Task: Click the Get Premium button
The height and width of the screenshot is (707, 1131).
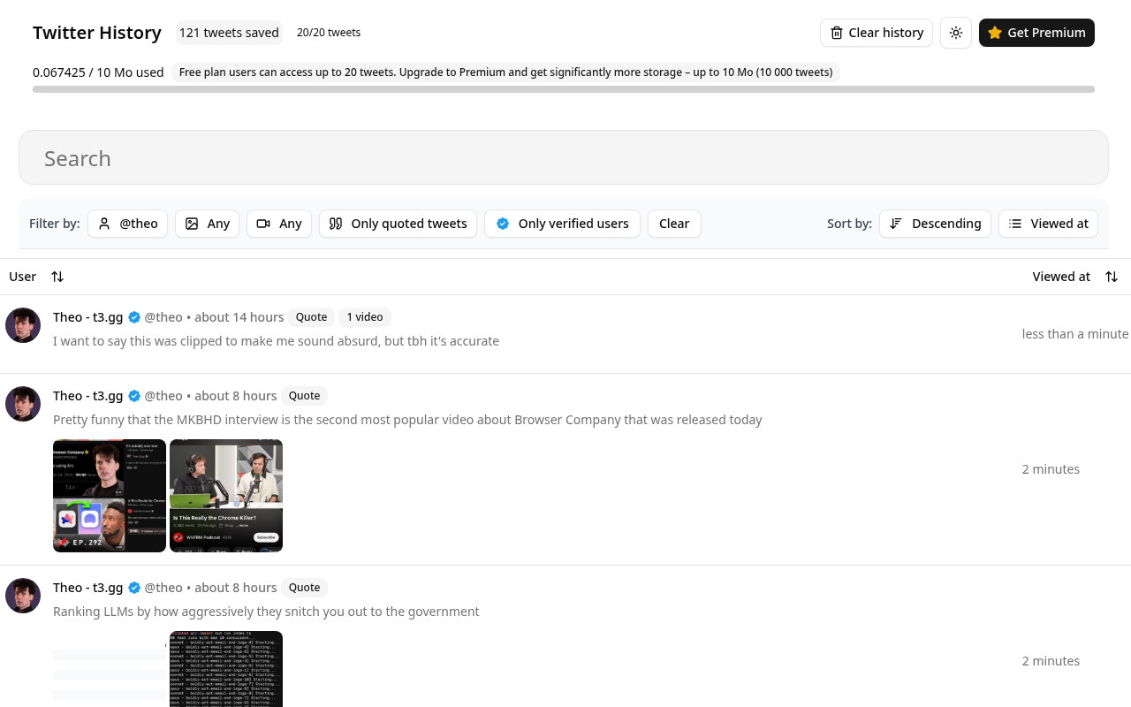Action: coord(1036,33)
